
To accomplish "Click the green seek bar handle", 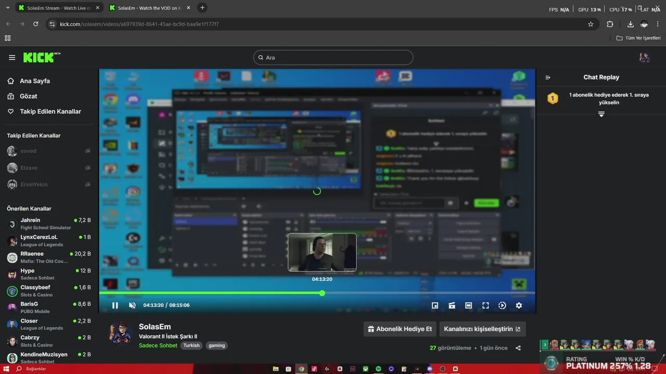I will (322, 293).
